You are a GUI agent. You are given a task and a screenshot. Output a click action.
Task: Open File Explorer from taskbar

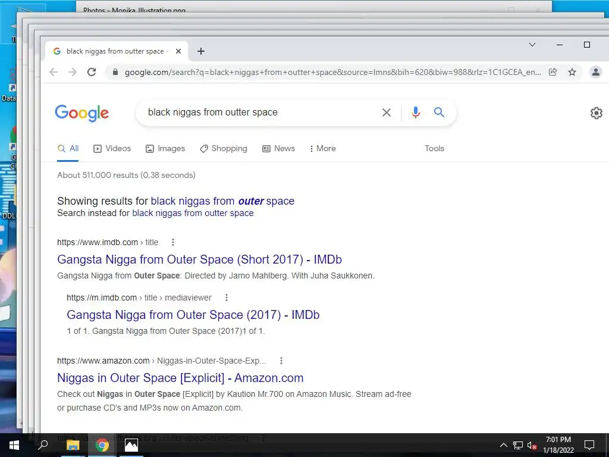click(73, 445)
